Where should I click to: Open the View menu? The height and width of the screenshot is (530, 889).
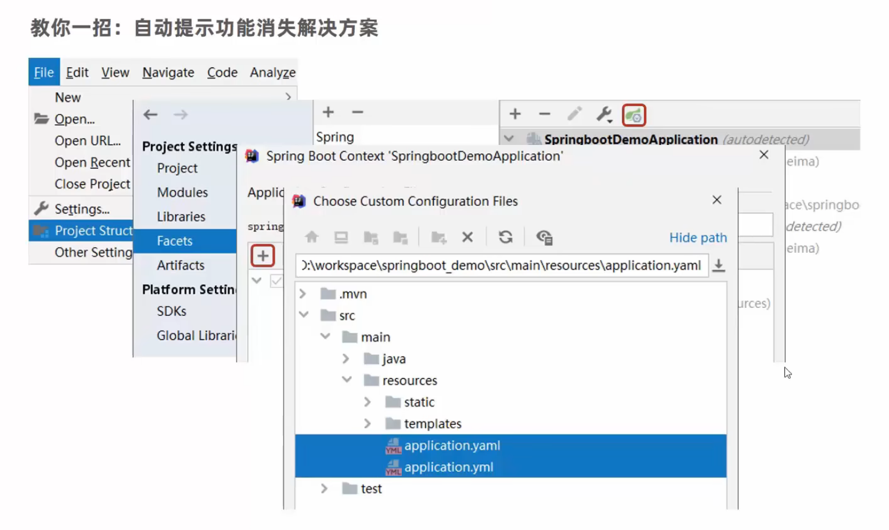click(x=115, y=72)
